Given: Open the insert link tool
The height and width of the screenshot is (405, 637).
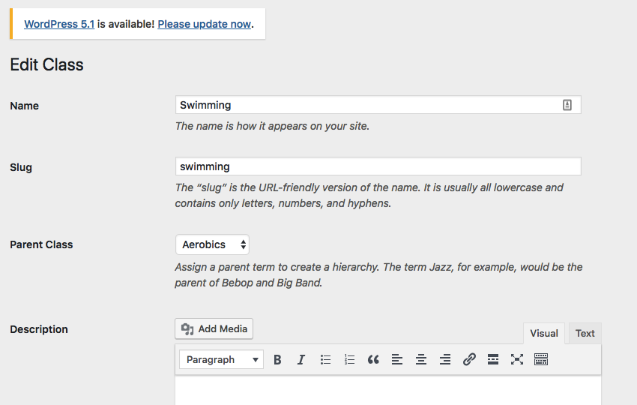Looking at the screenshot, I should coord(469,359).
